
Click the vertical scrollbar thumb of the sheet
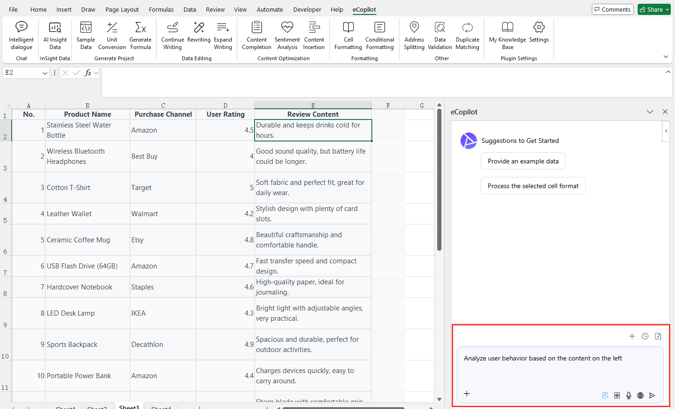pos(439,180)
